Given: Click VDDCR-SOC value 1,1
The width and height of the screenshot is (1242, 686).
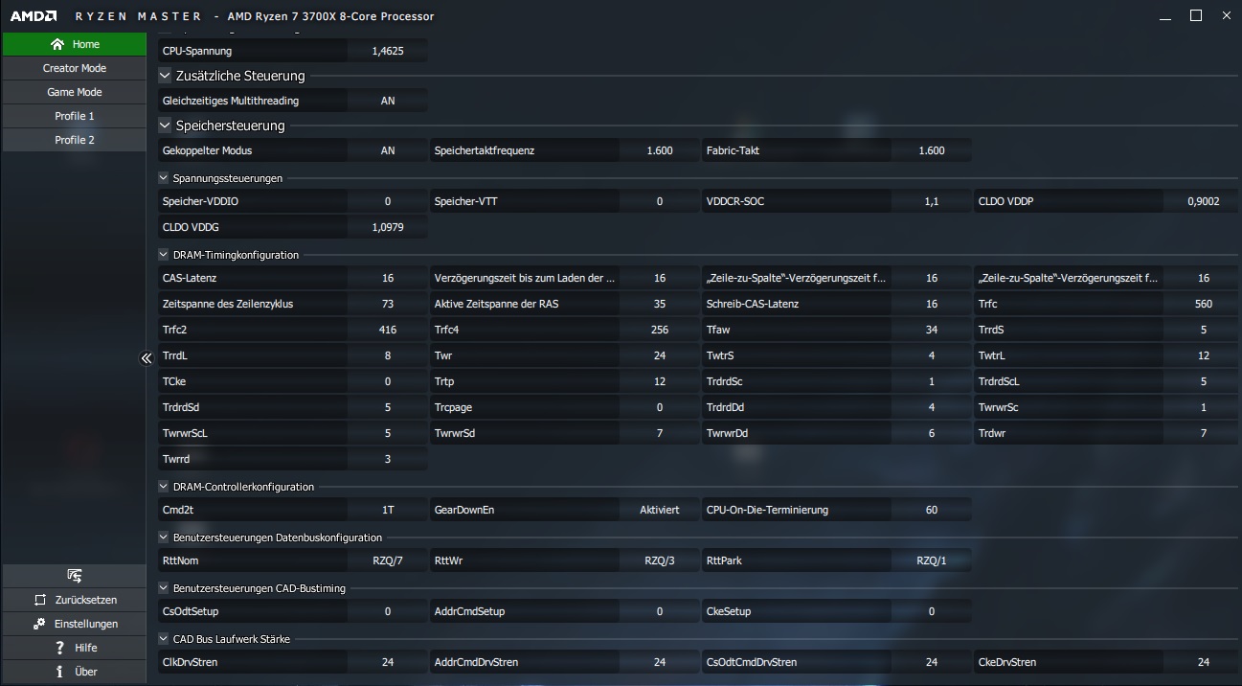Looking at the screenshot, I should click(x=932, y=201).
